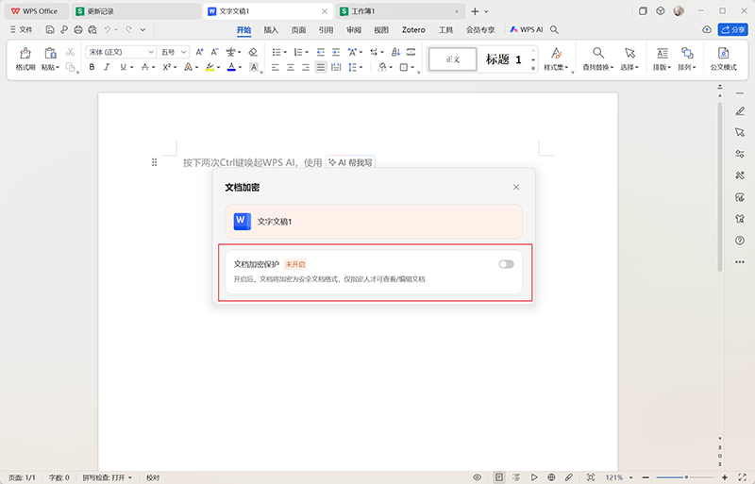The height and width of the screenshot is (484, 755).
Task: Close the 文档加密 dialog
Action: pyautogui.click(x=515, y=188)
